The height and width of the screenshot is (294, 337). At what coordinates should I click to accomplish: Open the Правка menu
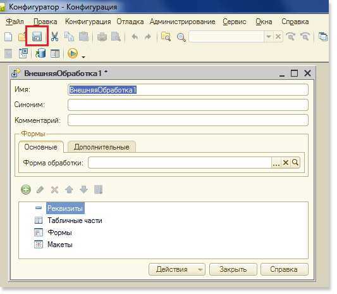[x=46, y=22]
